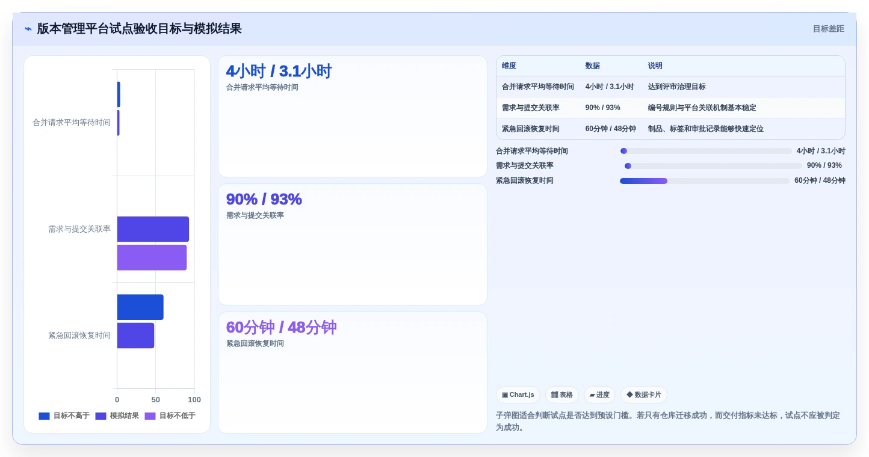869x457 pixels.
Task: Toggle 目标不低于 legend swatch
Action: [x=150, y=416]
